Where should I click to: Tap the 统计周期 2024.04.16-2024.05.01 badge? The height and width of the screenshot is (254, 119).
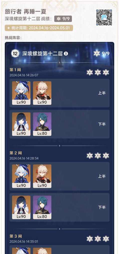pyautogui.click(x=39, y=28)
